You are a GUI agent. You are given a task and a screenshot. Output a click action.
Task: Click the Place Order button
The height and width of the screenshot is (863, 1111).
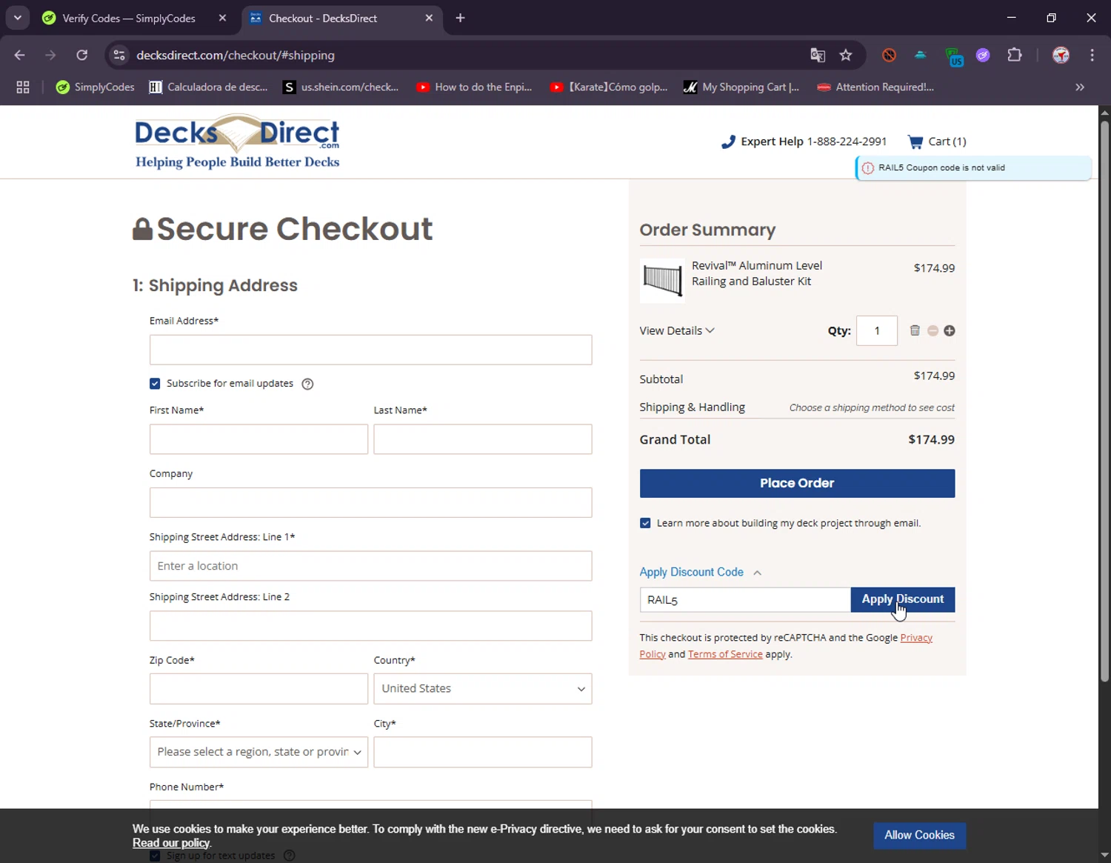pos(797,483)
